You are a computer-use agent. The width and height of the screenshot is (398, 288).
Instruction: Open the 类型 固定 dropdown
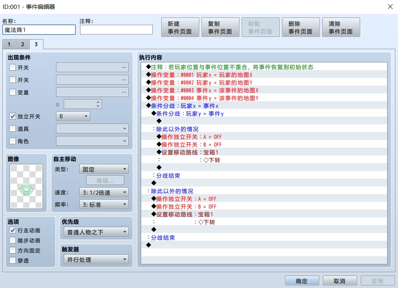pyautogui.click(x=104, y=169)
